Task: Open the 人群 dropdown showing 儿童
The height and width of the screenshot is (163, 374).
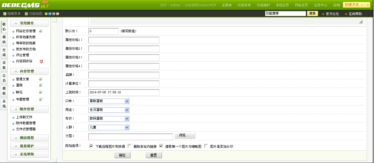Action: tap(109, 128)
